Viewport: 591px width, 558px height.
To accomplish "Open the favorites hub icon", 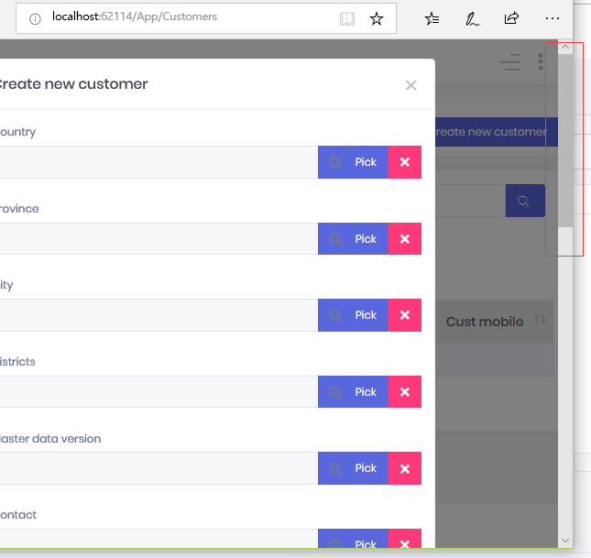I will click(432, 18).
